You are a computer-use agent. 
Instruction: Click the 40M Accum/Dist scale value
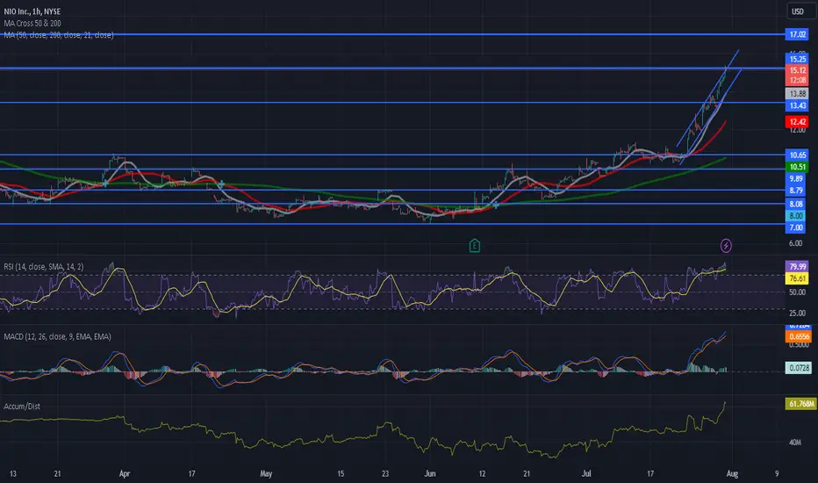[795, 443]
